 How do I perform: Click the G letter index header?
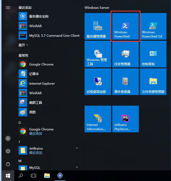[20, 123]
